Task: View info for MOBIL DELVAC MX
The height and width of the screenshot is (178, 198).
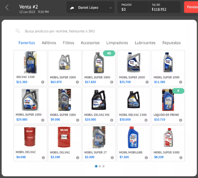Action: click(112, 120)
